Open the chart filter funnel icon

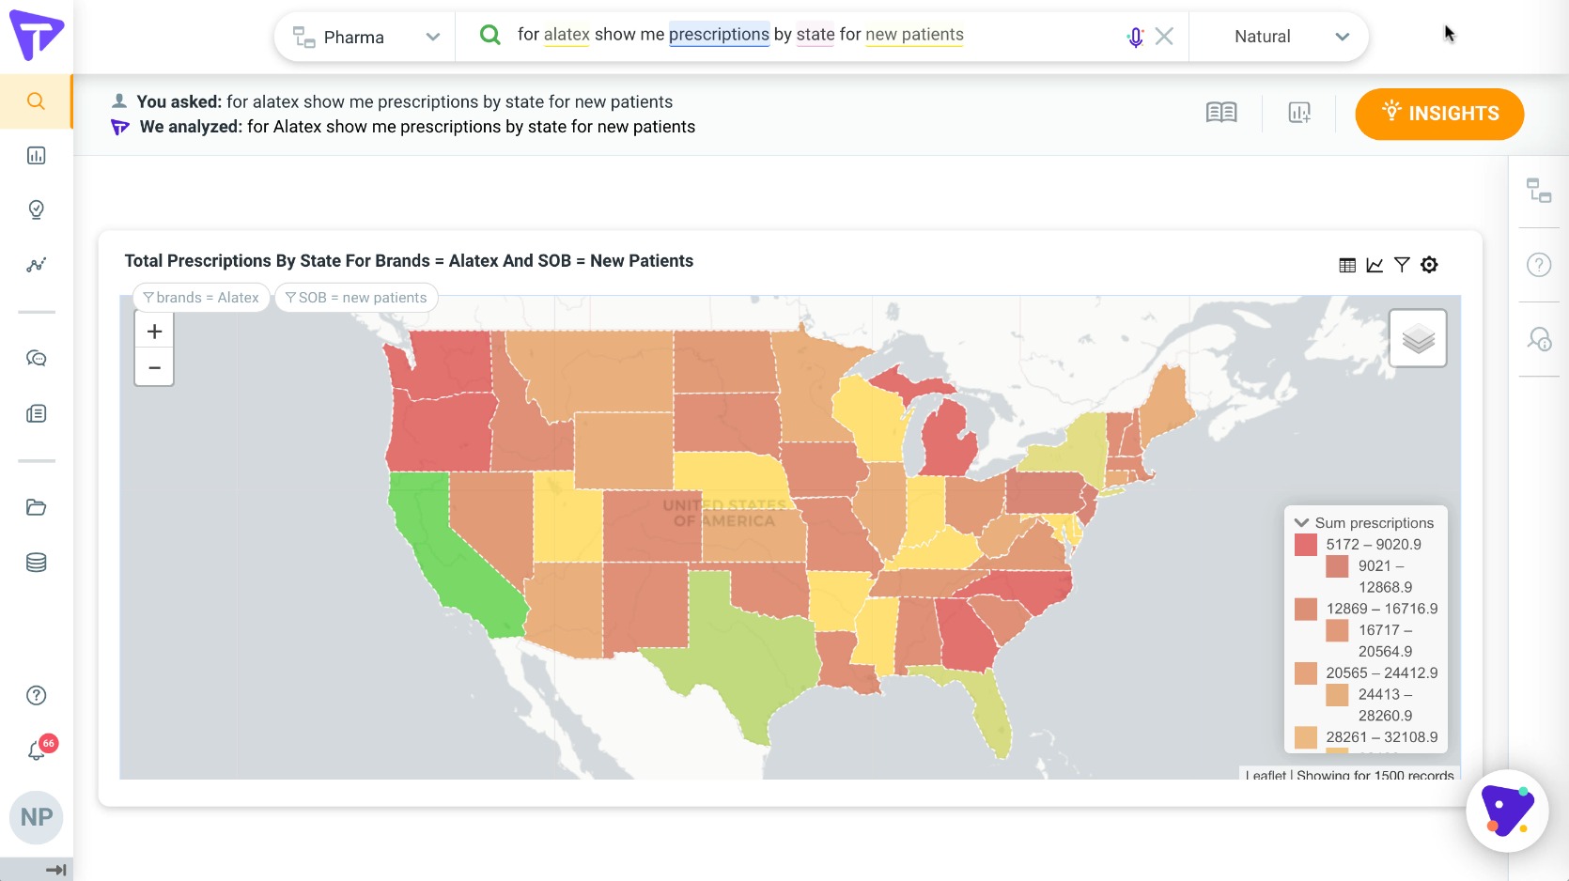tap(1402, 265)
